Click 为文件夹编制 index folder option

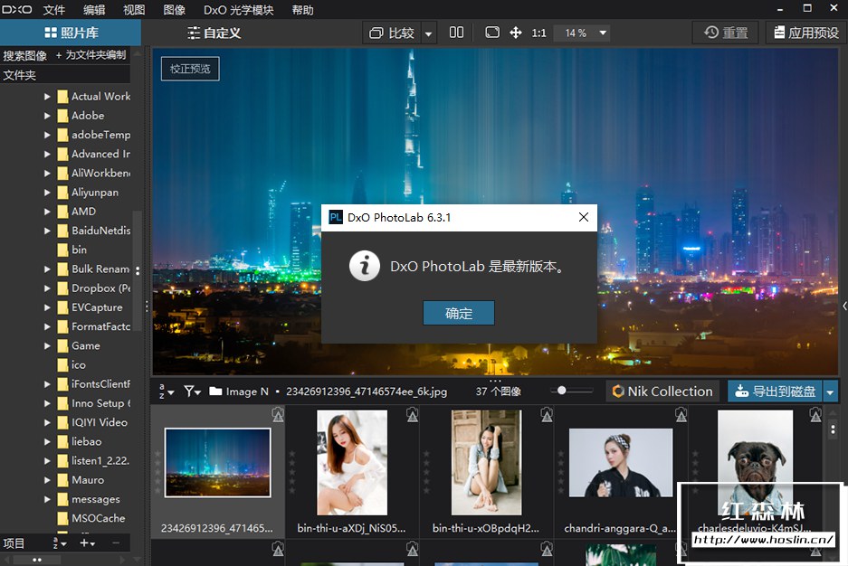coord(91,55)
